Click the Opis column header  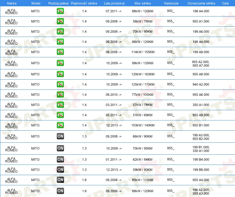225,3
